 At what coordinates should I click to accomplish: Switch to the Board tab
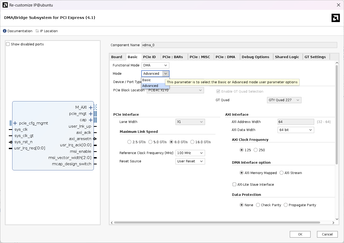pos(117,57)
